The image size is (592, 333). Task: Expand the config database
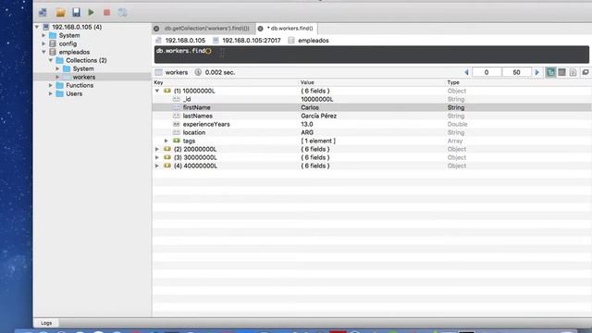pos(43,43)
